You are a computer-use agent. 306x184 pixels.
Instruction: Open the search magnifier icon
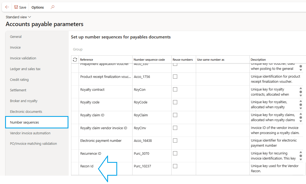point(53,7)
